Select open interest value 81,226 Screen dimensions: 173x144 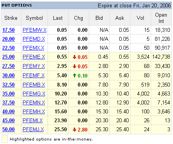coord(162,39)
